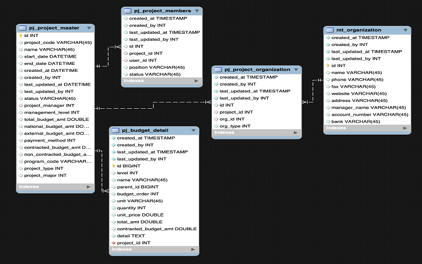Image resolution: width=422 pixels, height=264 pixels.
Task: Click the pj_project_organization table icon
Action: (x=218, y=70)
